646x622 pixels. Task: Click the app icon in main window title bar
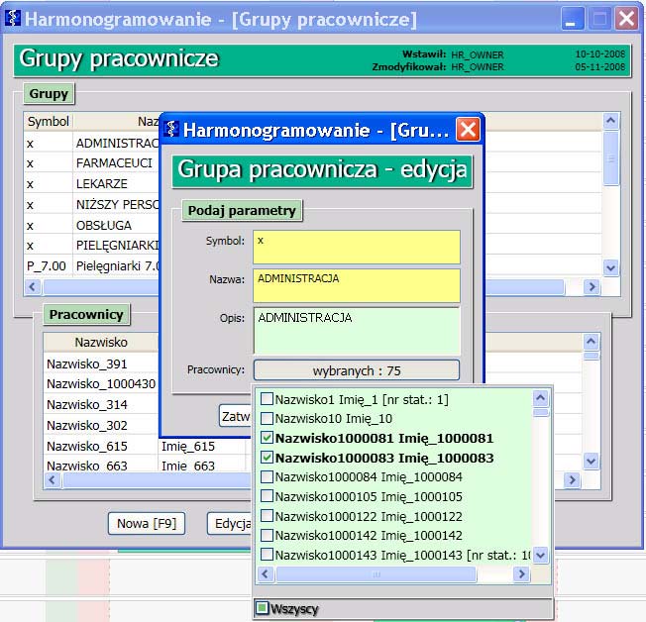[x=12, y=18]
